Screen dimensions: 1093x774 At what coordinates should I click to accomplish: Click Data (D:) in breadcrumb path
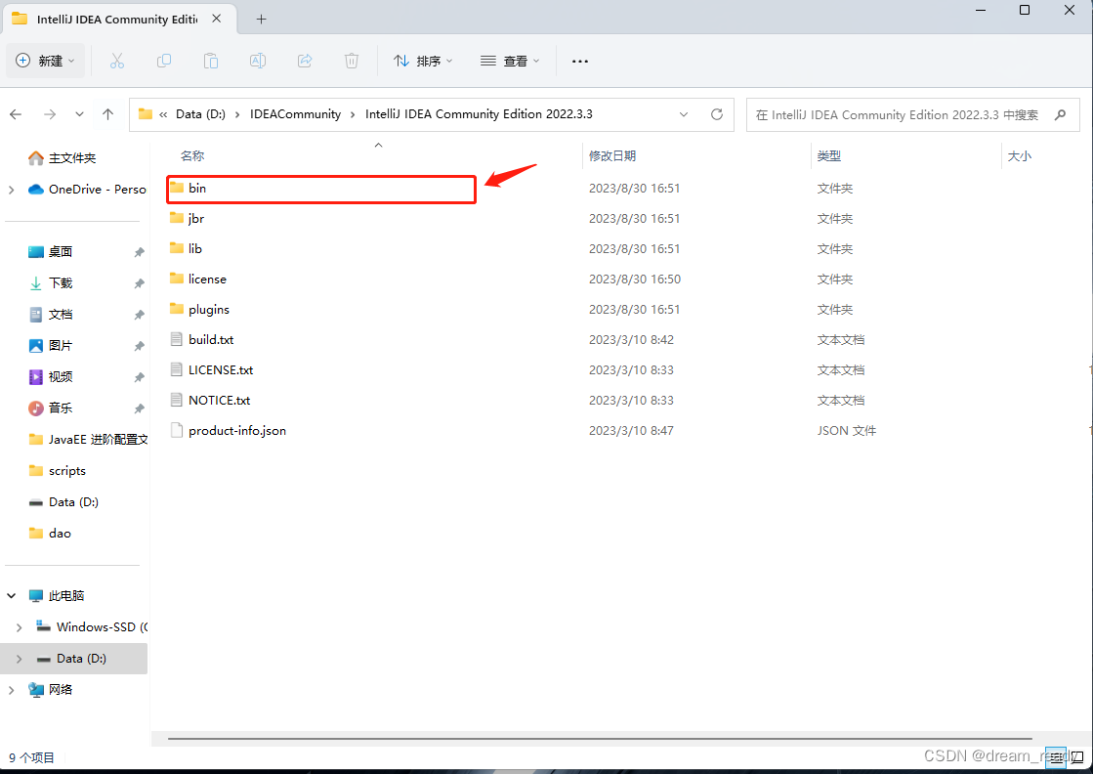pyautogui.click(x=200, y=114)
